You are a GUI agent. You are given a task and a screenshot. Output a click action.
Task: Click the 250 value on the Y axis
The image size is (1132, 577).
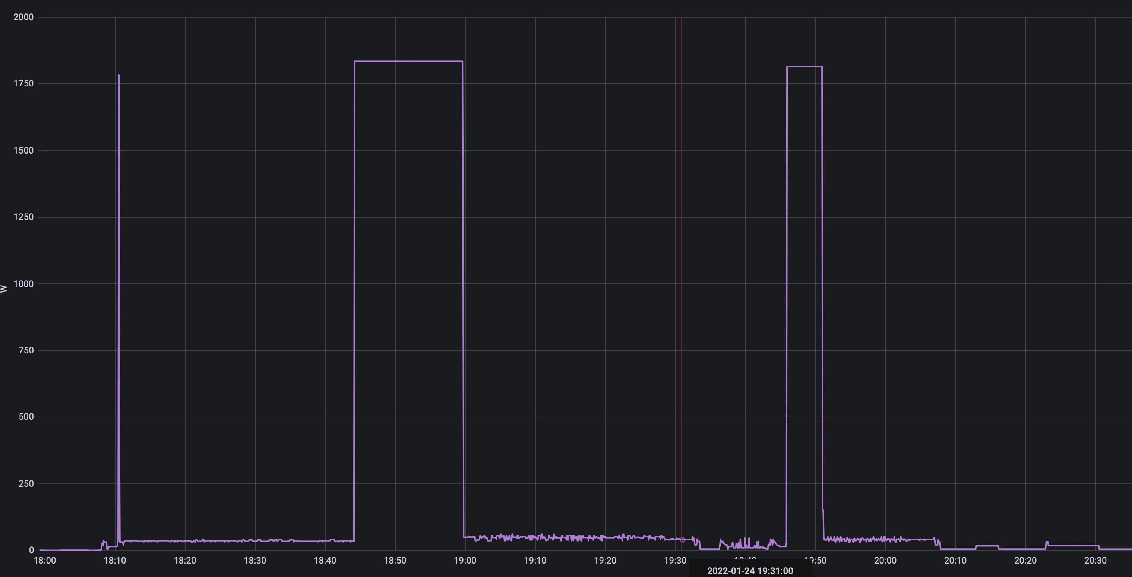click(26, 483)
